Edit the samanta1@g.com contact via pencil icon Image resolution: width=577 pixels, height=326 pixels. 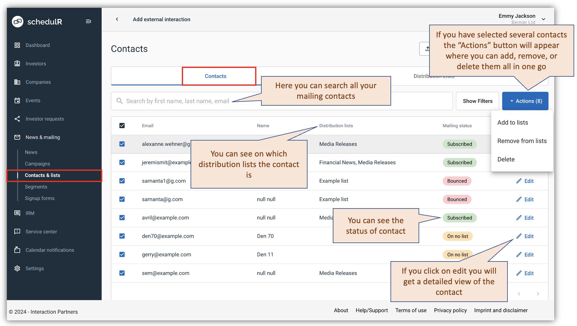click(x=525, y=181)
